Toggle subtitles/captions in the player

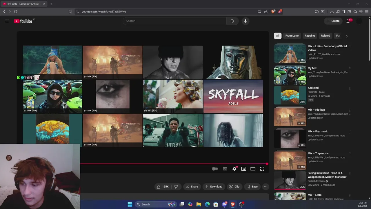(x=225, y=169)
